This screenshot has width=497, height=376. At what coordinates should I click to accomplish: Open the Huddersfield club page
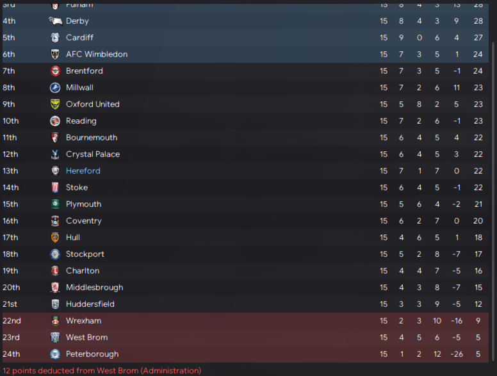click(90, 304)
